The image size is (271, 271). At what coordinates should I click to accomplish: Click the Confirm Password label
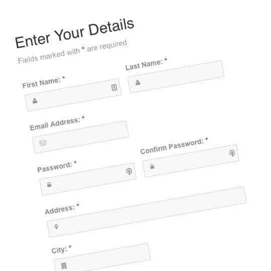click(172, 147)
